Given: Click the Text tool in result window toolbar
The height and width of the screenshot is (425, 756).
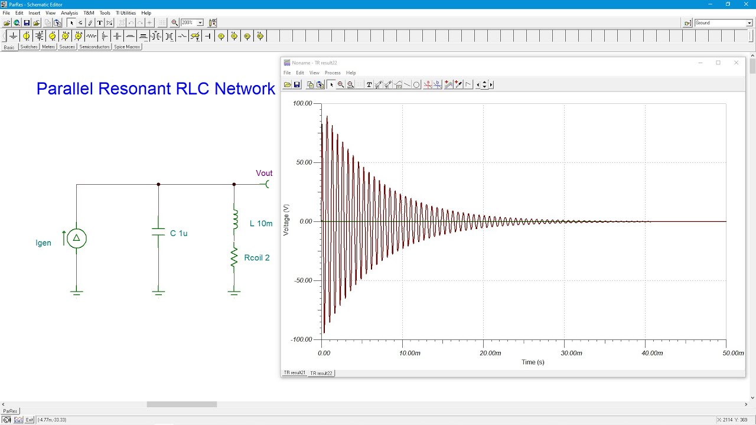Looking at the screenshot, I should 369,84.
